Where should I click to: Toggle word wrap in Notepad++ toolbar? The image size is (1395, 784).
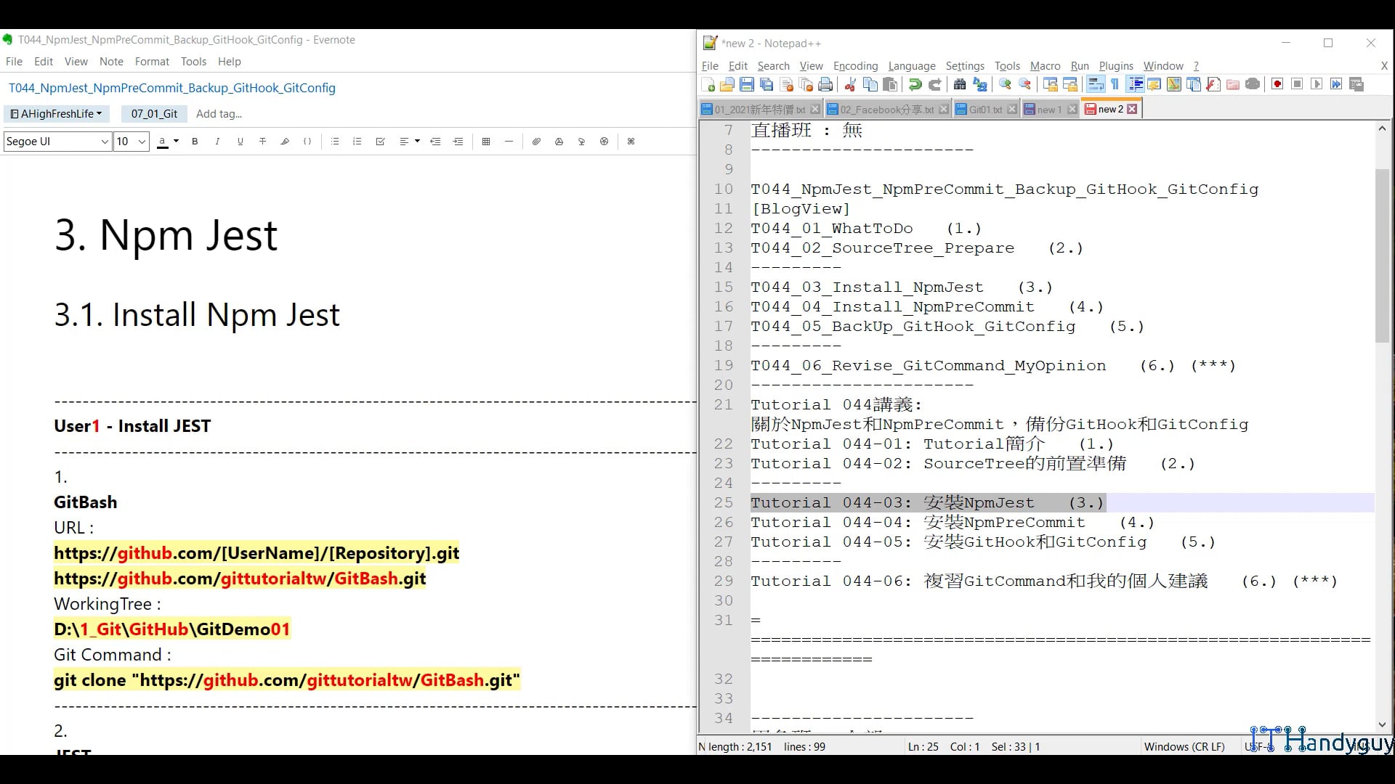(x=1096, y=85)
